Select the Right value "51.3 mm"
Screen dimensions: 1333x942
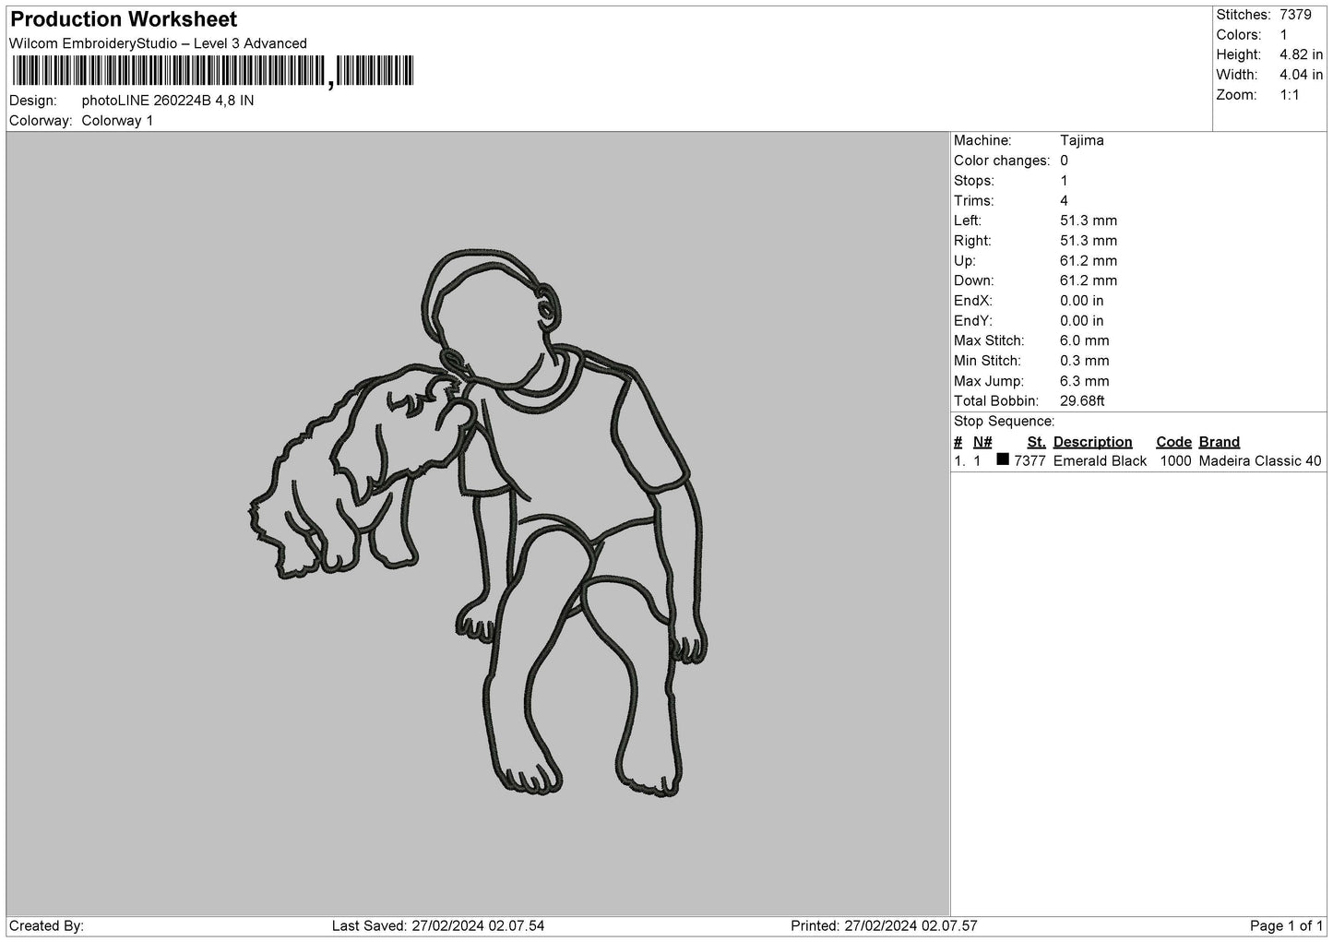pyautogui.click(x=1089, y=241)
